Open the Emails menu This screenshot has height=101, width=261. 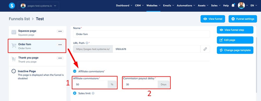[168, 5]
